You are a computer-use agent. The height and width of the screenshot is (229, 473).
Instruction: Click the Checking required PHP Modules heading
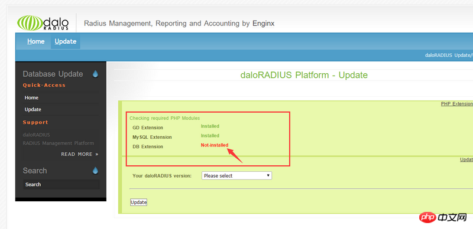pos(165,118)
